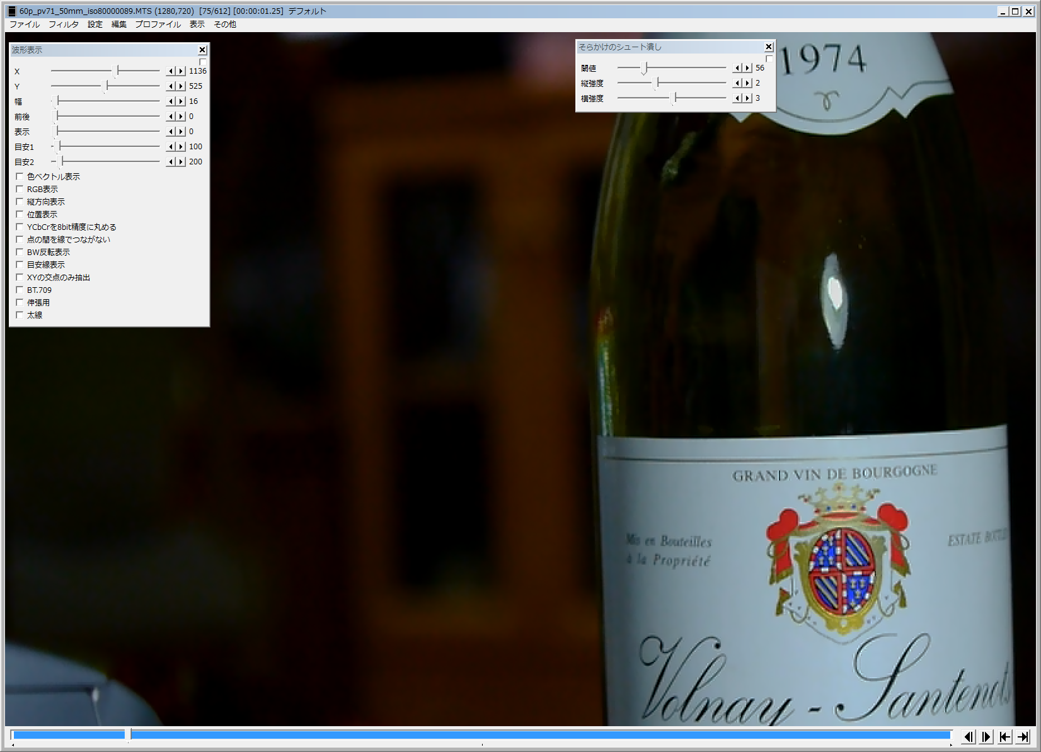Increase 閾値 value with right arrow
This screenshot has height=752, width=1041.
(x=747, y=68)
